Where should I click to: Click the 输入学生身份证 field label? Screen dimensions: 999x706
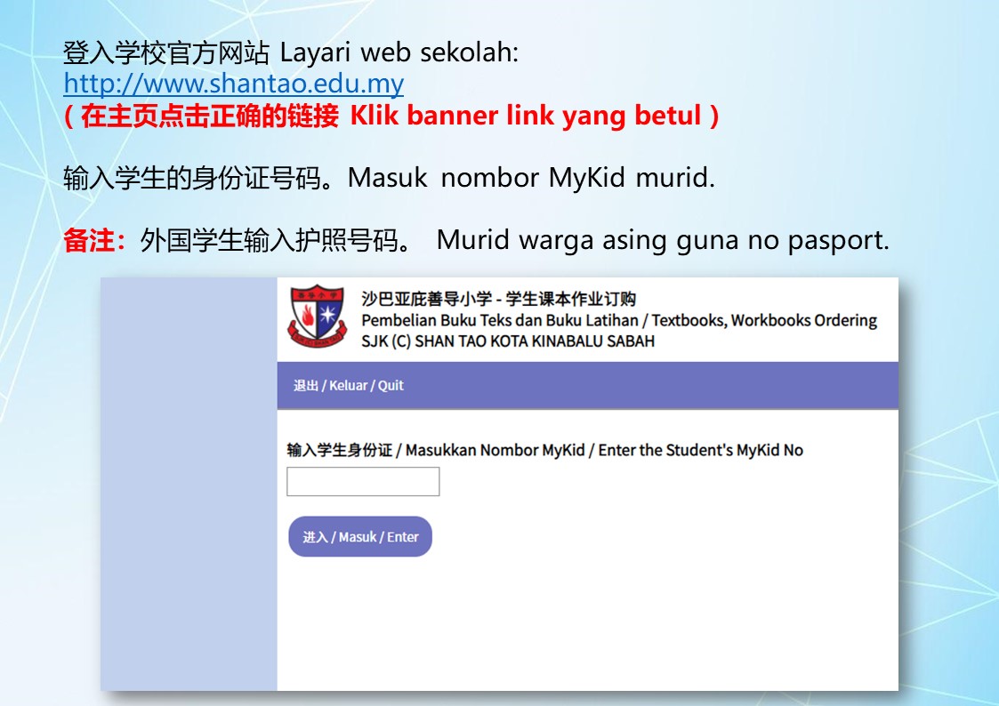coord(340,450)
